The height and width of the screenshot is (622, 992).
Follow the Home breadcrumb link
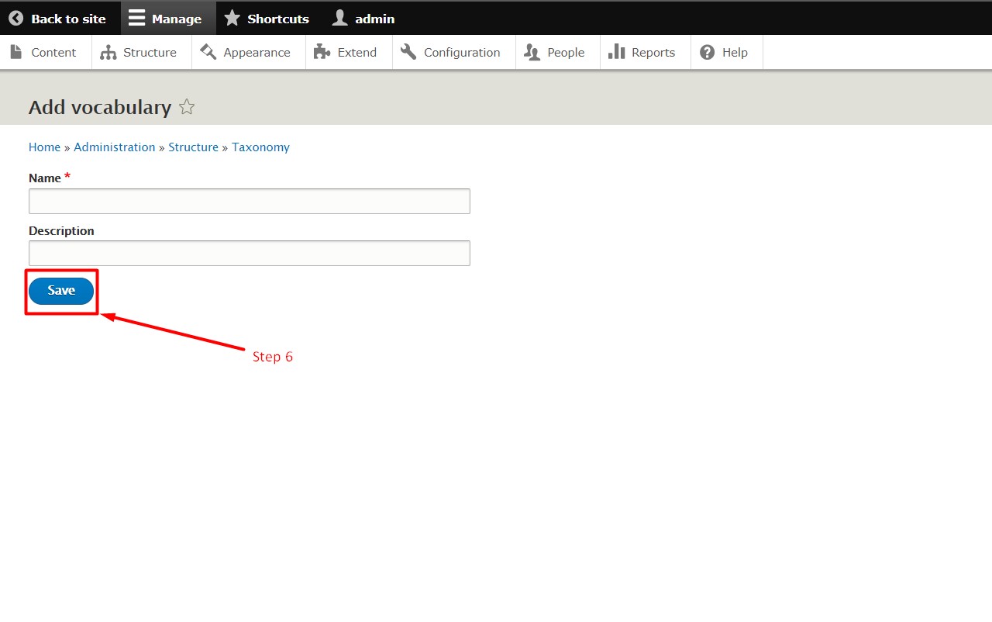click(44, 147)
